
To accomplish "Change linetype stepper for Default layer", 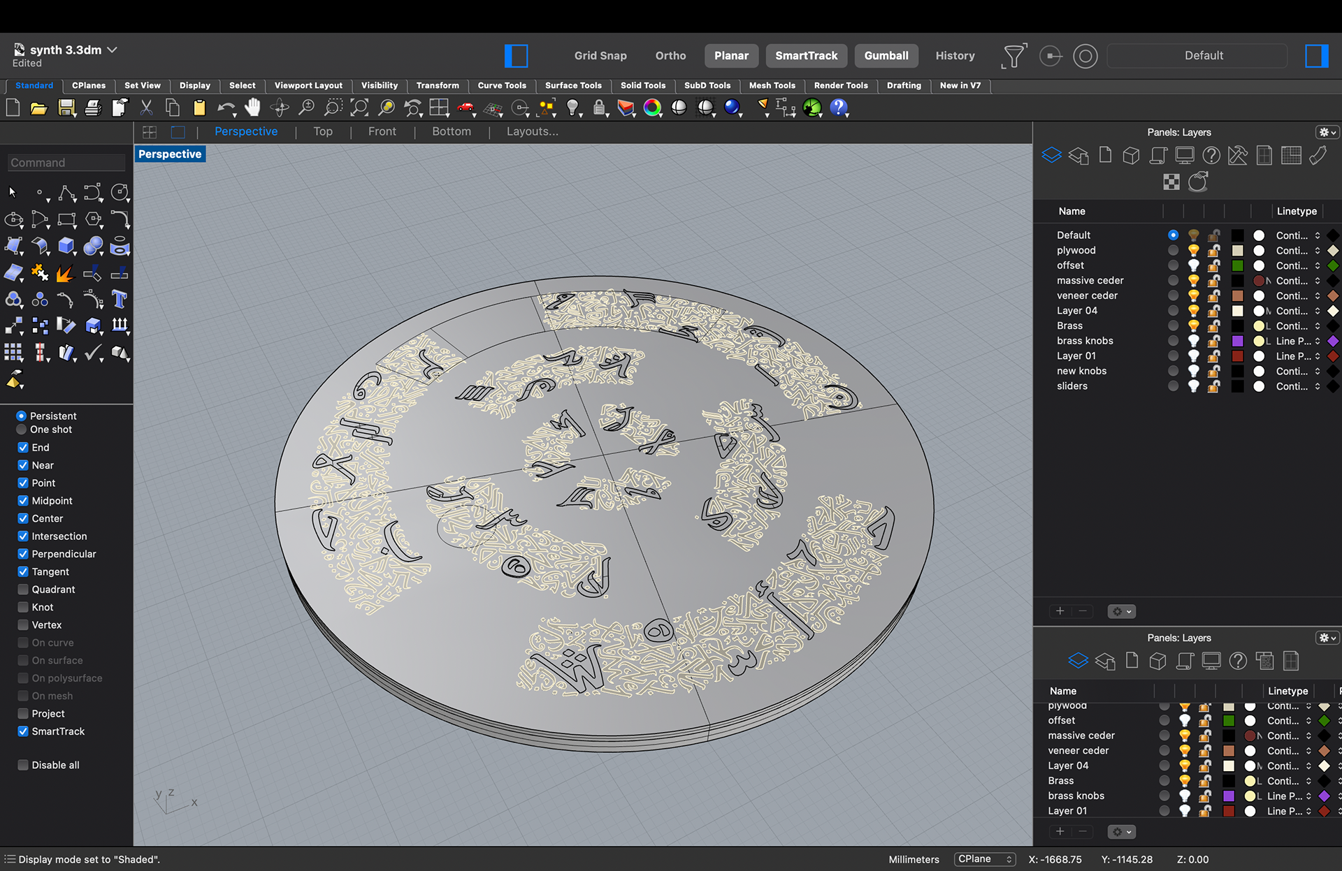I will point(1318,235).
